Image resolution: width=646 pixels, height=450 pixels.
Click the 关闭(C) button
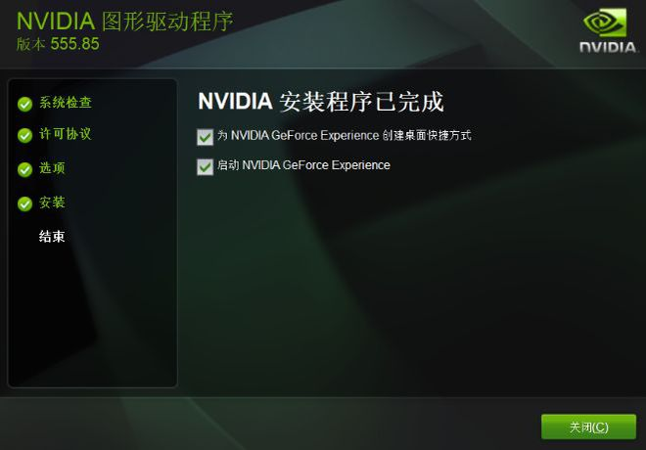[x=588, y=427]
